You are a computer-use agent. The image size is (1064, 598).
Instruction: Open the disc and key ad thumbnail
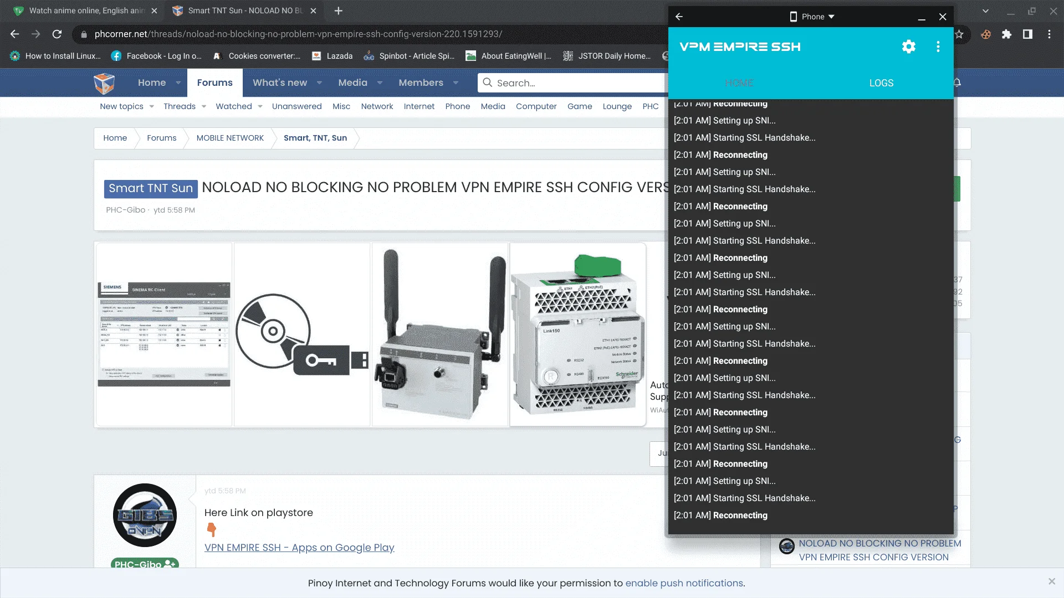tap(302, 334)
